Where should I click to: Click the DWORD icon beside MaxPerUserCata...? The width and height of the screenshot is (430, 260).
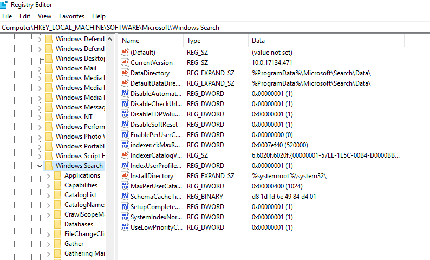coord(125,186)
